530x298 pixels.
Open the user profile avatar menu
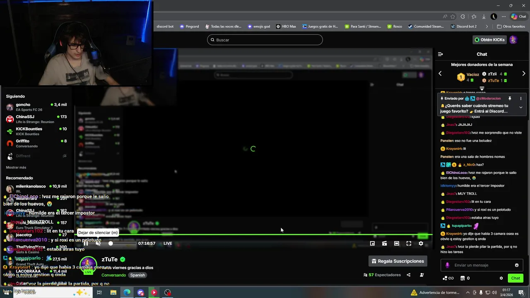(x=513, y=40)
